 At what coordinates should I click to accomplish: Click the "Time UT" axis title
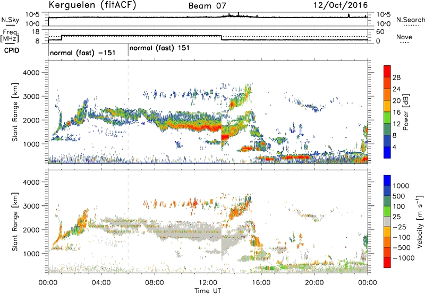coord(208,291)
